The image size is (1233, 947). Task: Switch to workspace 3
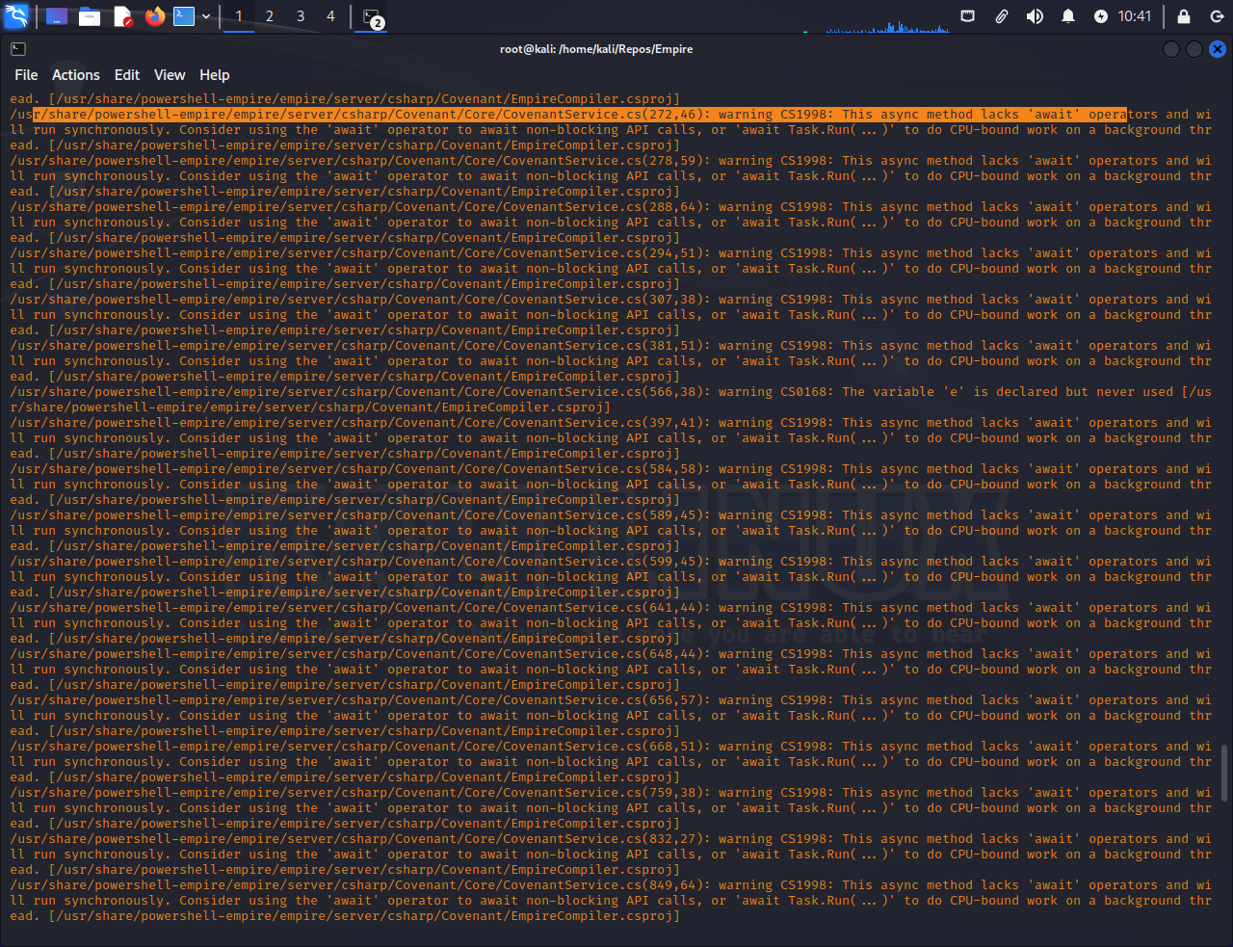[301, 16]
